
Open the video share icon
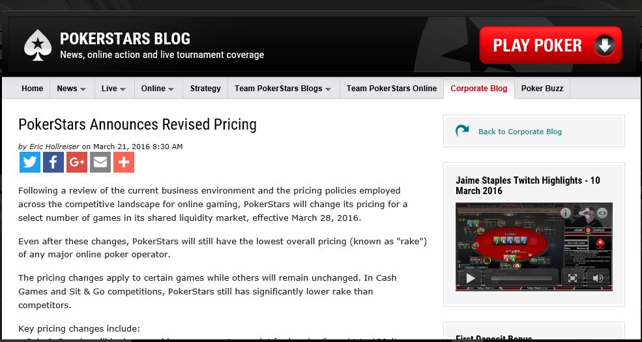tap(584, 213)
